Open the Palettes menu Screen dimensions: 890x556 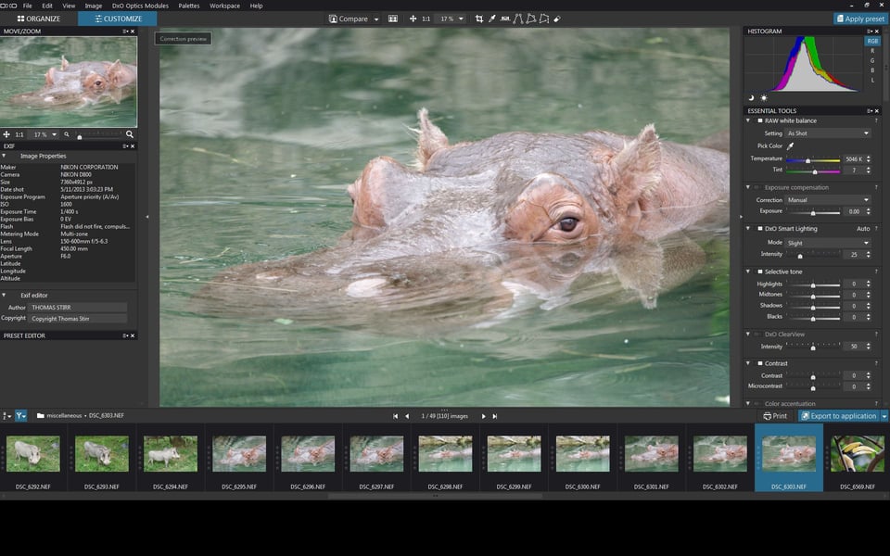[x=189, y=6]
